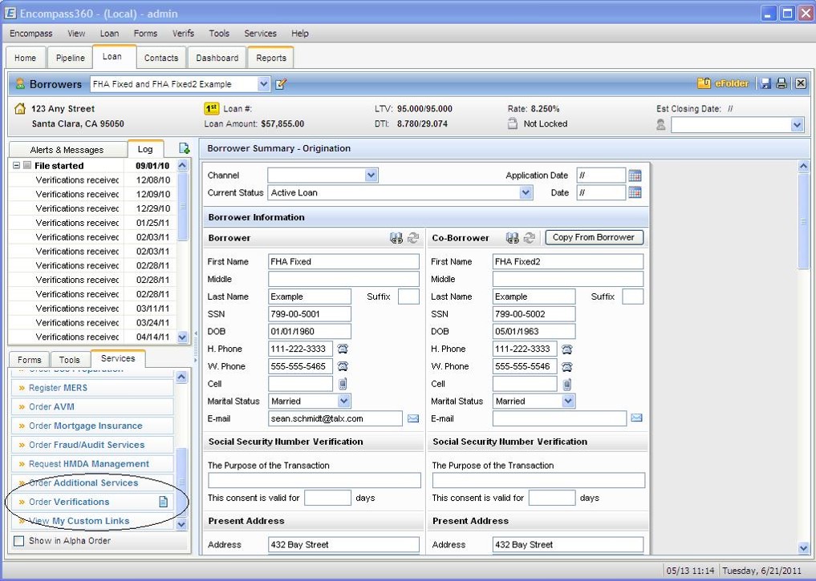The width and height of the screenshot is (816, 581).
Task: Print using the printer icon
Action: 781,83
